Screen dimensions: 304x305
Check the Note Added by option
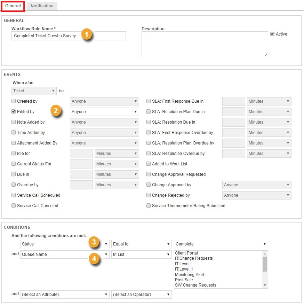[x=14, y=122]
